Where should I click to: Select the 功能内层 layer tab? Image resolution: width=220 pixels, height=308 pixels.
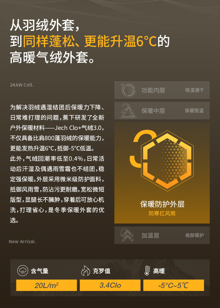point(162,90)
